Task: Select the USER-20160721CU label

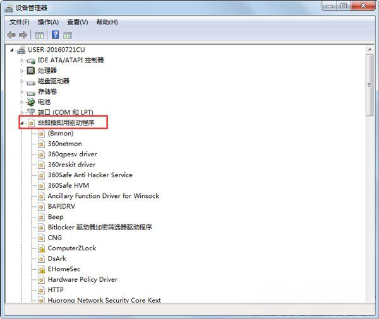Action: click(x=56, y=50)
